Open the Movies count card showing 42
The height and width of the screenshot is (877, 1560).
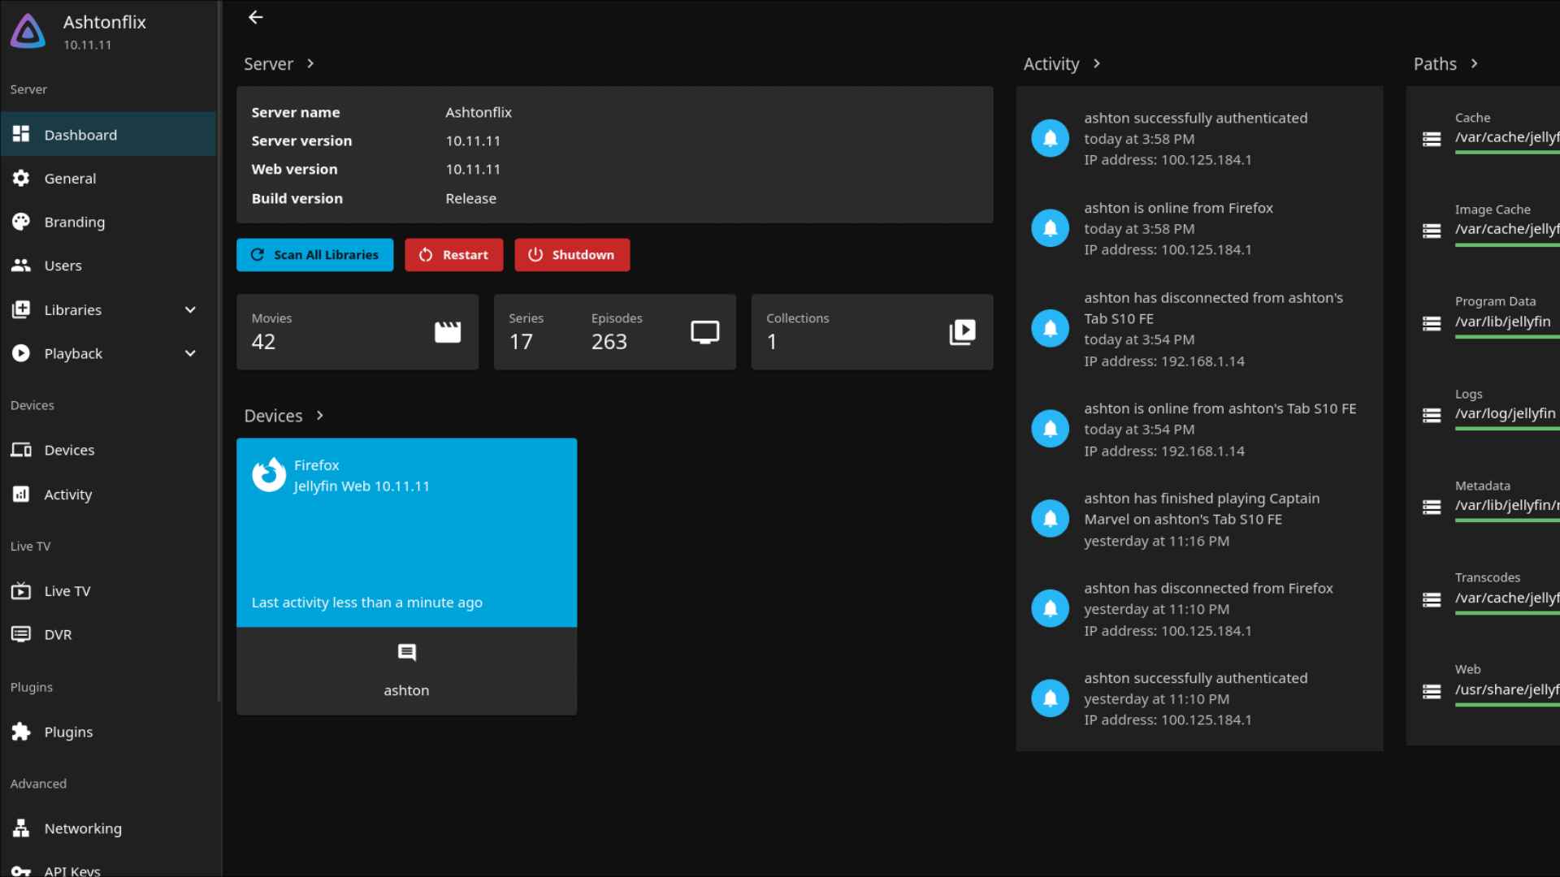[357, 332]
